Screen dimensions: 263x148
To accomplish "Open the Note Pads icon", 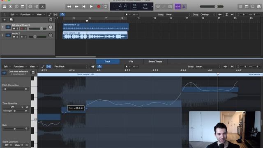I will tap(247, 7).
